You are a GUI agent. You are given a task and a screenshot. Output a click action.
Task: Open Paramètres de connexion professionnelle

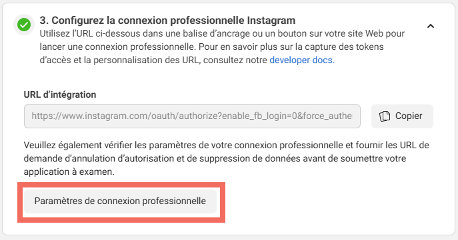click(x=120, y=201)
